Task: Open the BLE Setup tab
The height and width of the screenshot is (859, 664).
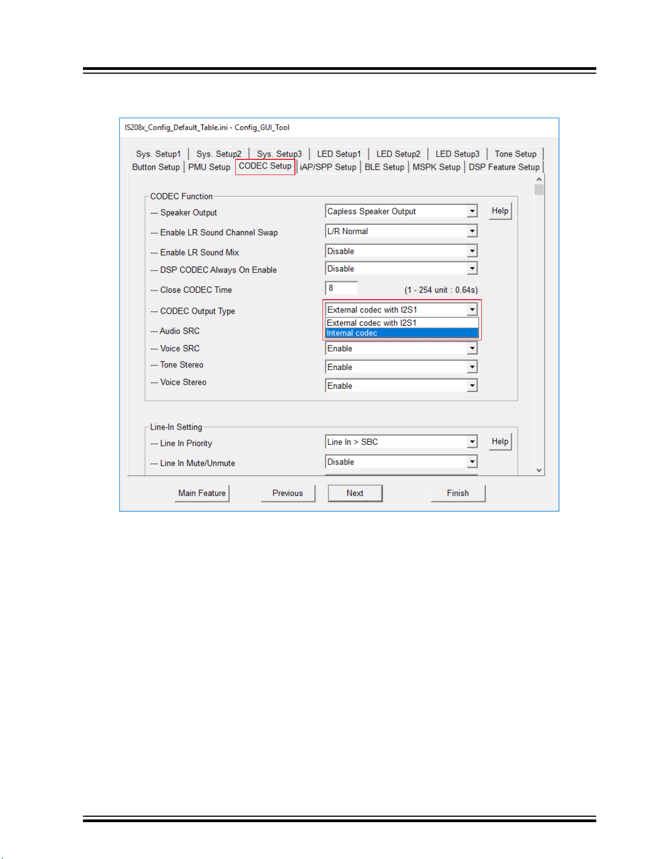Action: coord(384,167)
